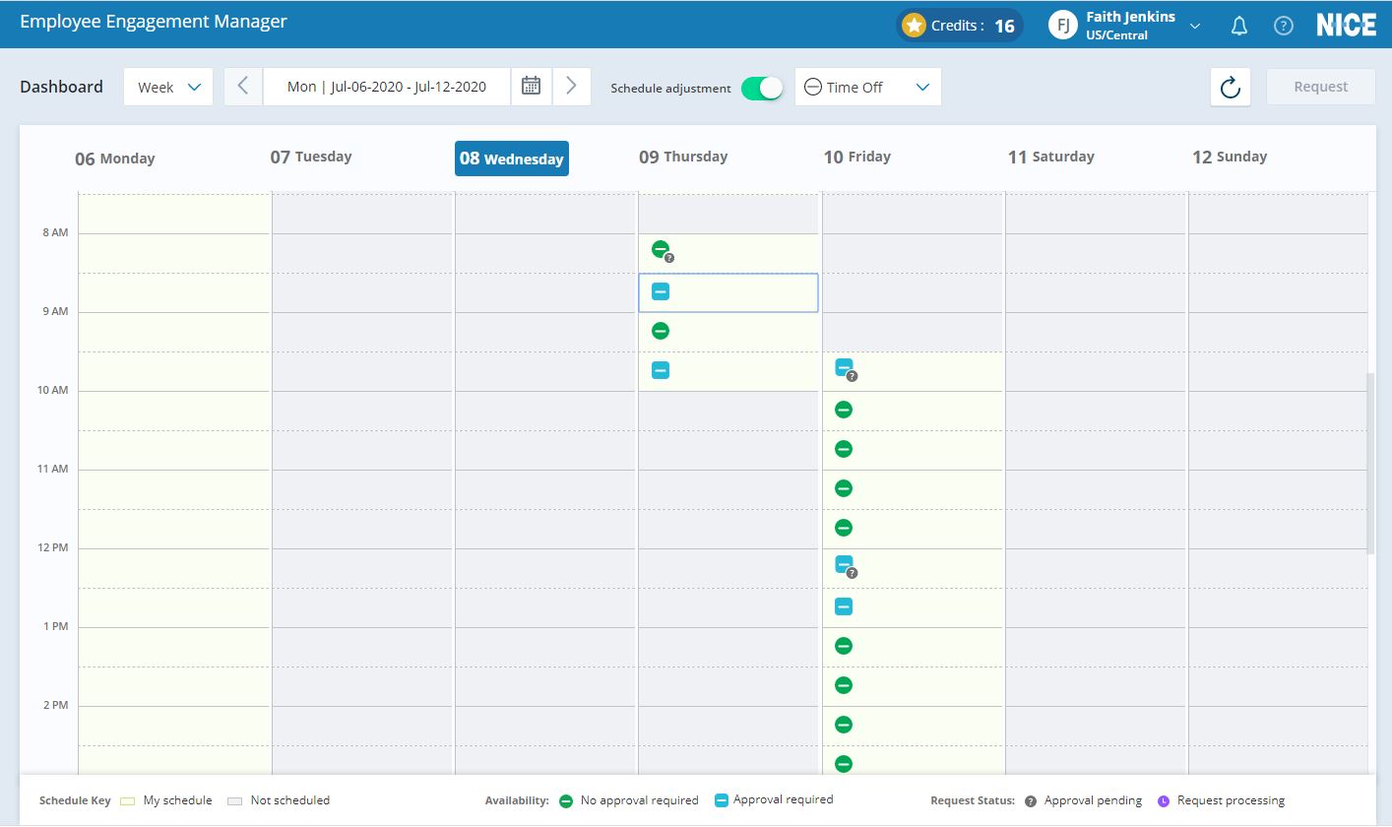Select Thursday 8 AM green availability icon
This screenshot has width=1392, height=827.
661,250
